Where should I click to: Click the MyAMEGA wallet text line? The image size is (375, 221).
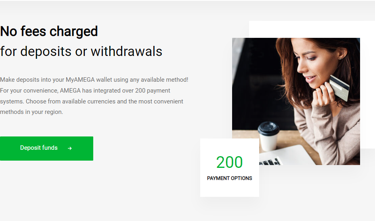click(94, 80)
